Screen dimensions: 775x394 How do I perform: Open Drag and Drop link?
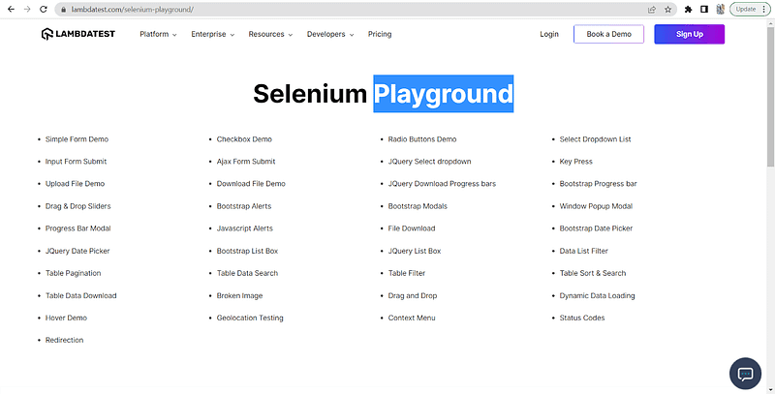tap(413, 296)
